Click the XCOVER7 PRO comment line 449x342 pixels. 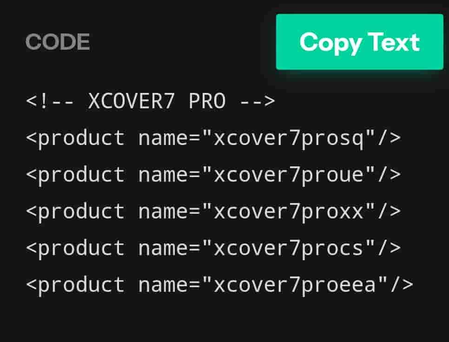151,101
